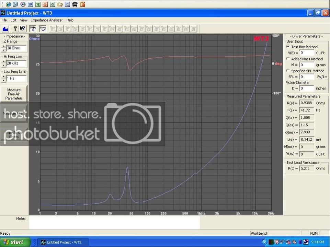Image resolution: width=330 pixels, height=247 pixels.
Task: Open the Impedance Analyzer menu
Action: coord(47,20)
